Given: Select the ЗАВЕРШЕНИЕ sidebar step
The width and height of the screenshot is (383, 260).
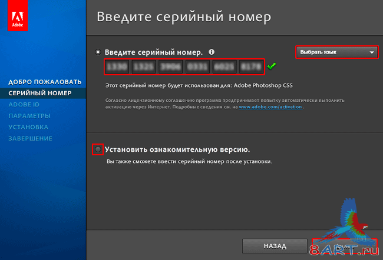Looking at the screenshot, I should [31, 139].
